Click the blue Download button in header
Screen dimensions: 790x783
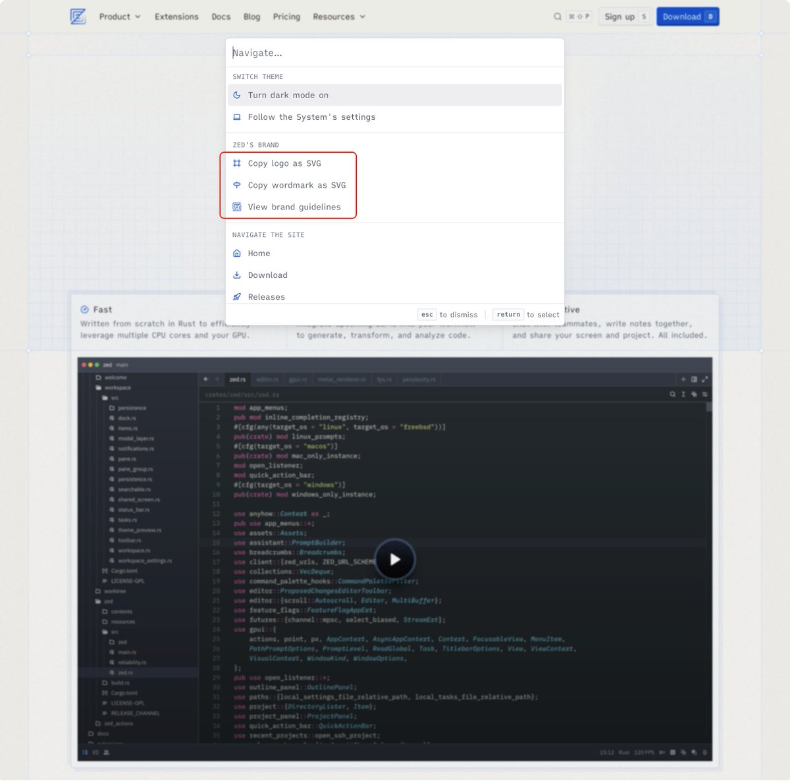[688, 16]
